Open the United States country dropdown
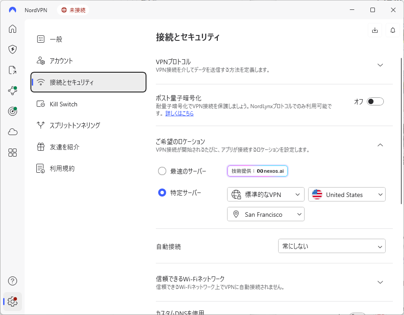The width and height of the screenshot is (404, 315). click(x=347, y=194)
